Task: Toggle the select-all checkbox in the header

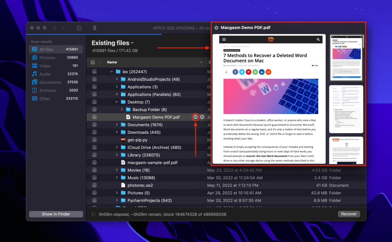Action: 93,62
